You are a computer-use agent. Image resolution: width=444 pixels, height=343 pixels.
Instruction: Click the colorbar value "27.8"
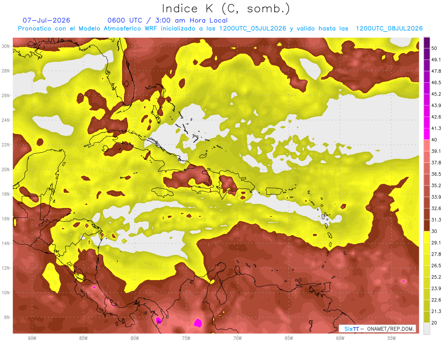[x=436, y=254]
